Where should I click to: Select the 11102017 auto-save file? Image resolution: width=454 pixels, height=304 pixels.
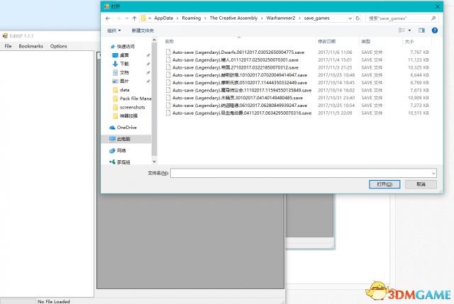pyautogui.click(x=242, y=90)
